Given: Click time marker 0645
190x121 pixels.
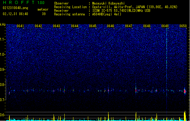Looking at the screenshot, I should [x=93, y=26].
